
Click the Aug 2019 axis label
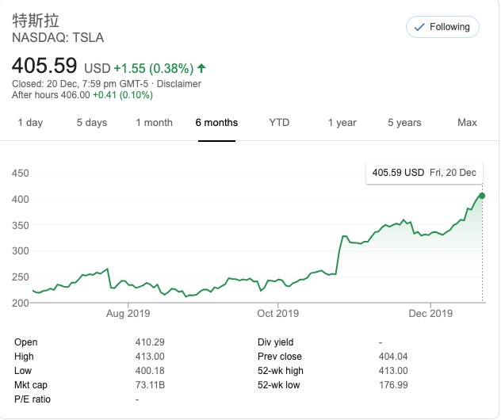[x=128, y=314]
